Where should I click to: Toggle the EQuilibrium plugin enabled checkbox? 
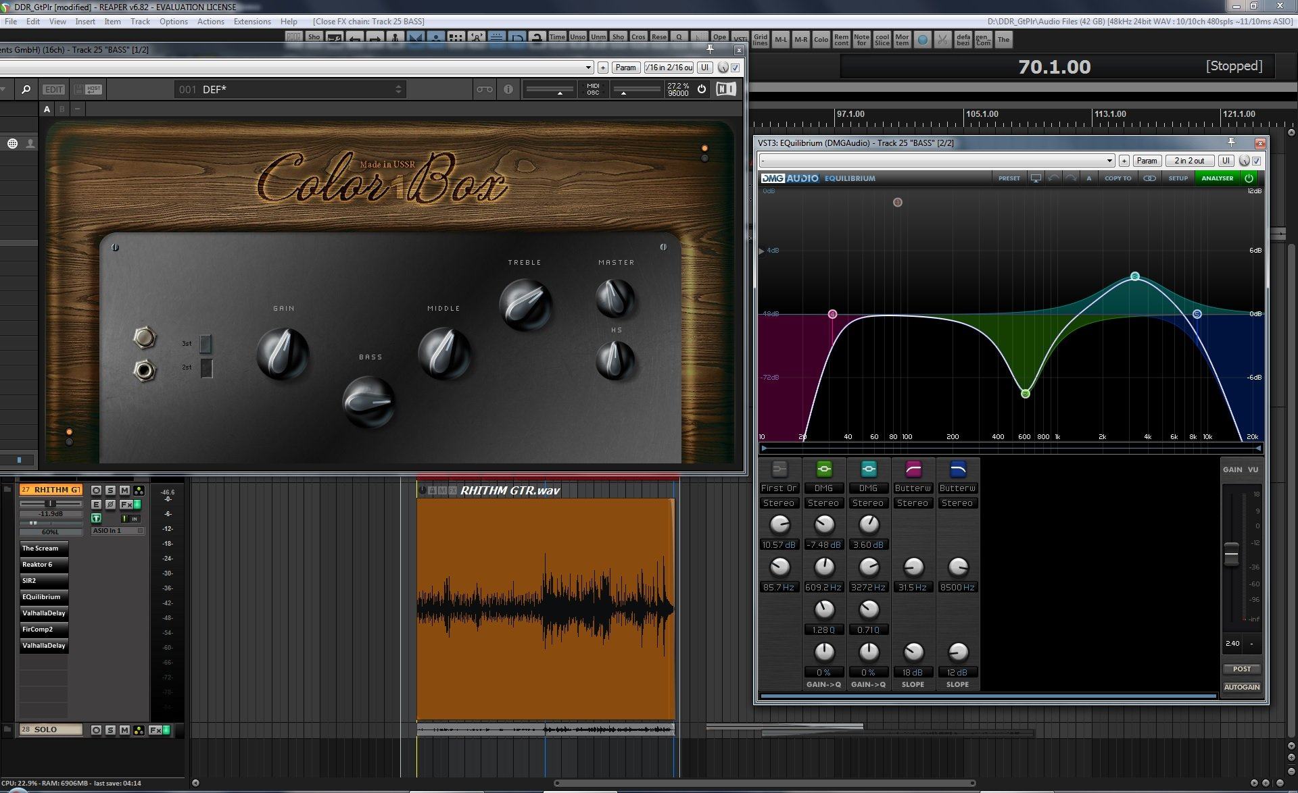point(1257,161)
